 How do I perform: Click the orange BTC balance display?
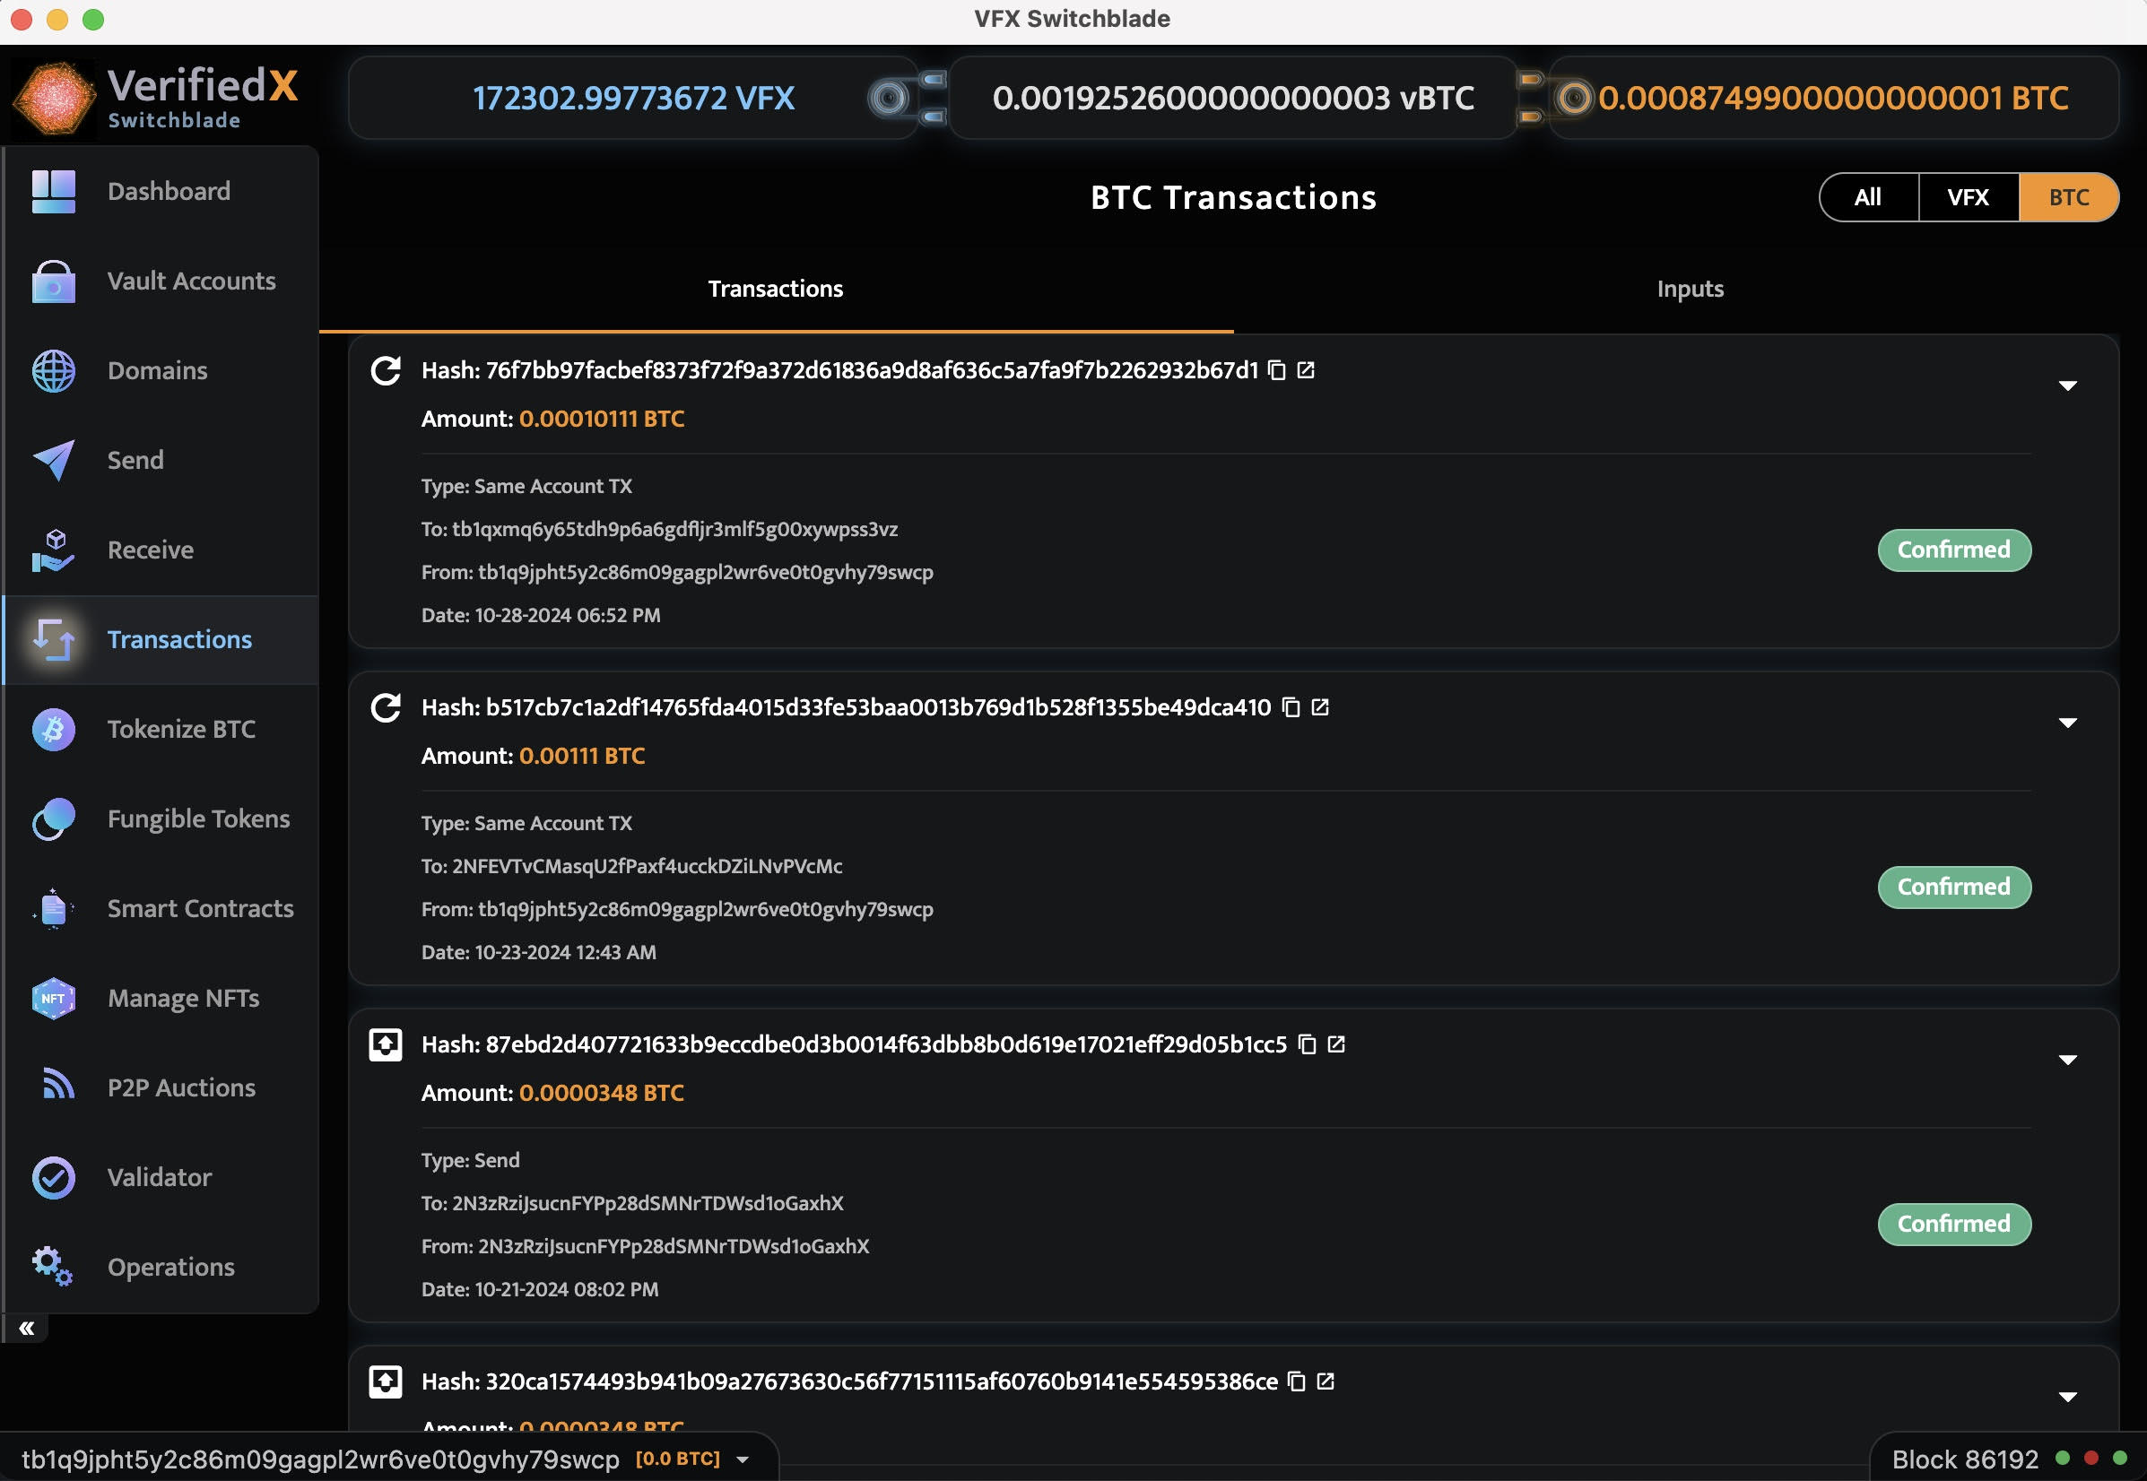click(1833, 98)
